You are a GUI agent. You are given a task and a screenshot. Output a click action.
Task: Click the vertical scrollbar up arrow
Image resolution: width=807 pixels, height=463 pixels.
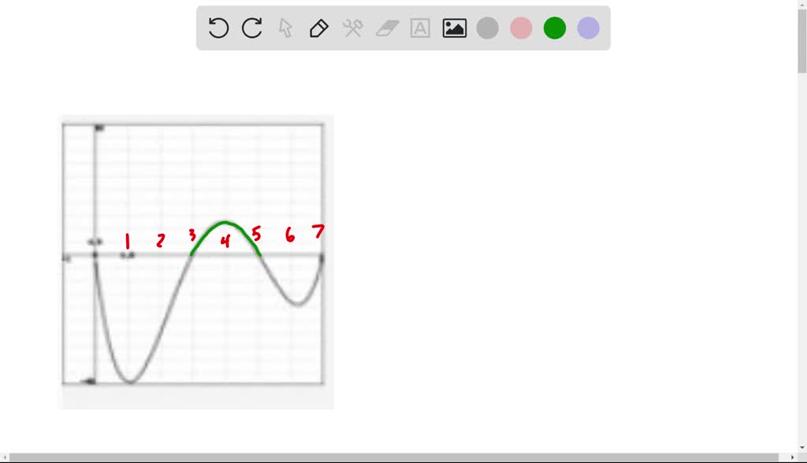pos(801,6)
